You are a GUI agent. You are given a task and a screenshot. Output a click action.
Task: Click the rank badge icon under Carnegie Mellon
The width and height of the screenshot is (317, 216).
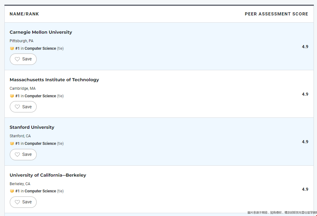[12, 48]
